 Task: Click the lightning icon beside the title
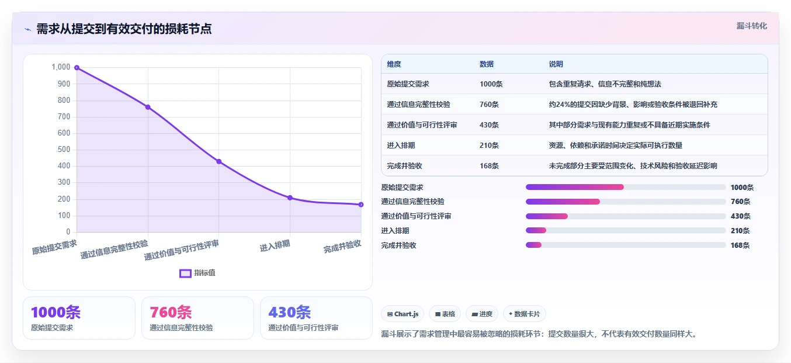point(27,29)
